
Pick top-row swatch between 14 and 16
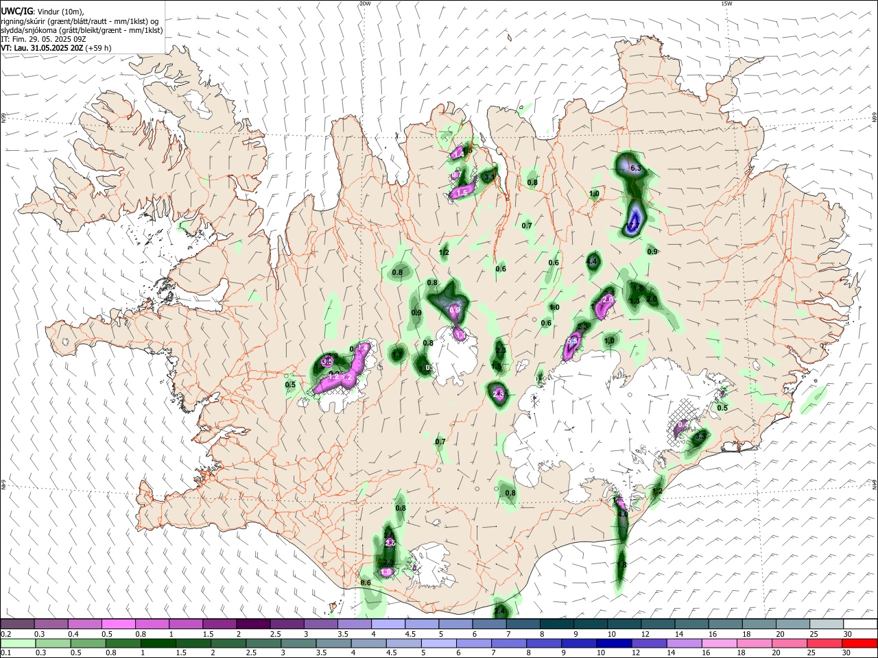(692, 624)
